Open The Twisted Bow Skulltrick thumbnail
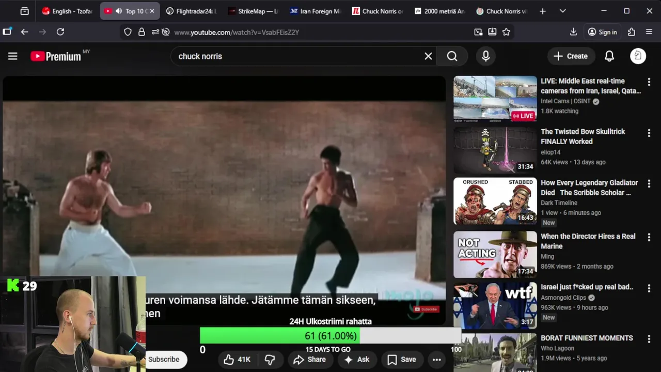 (495, 150)
